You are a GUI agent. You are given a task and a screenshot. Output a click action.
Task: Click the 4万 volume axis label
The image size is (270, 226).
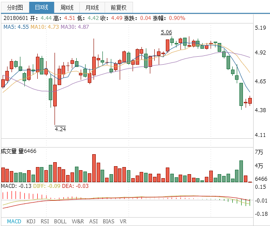pos(259,166)
